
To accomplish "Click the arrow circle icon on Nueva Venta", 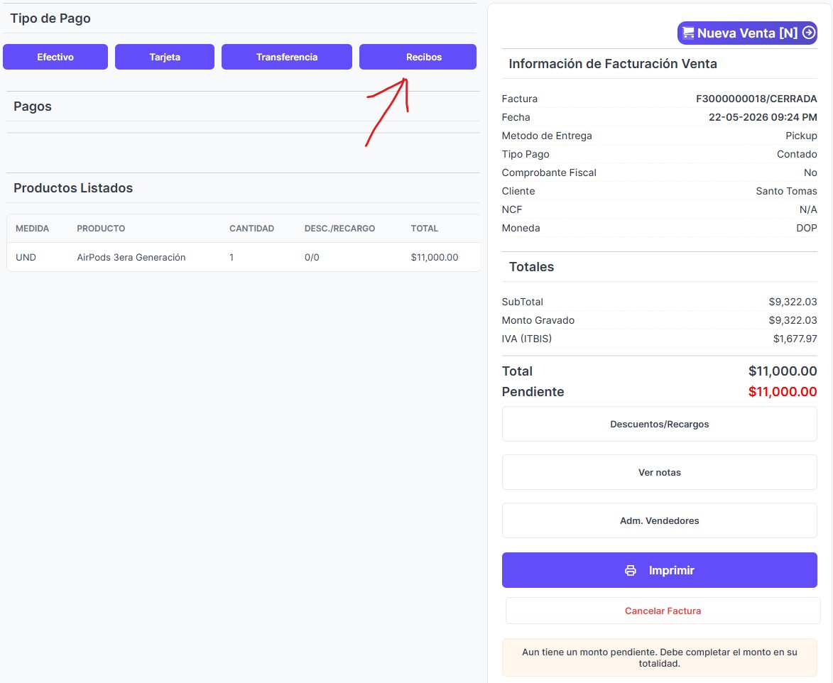I will point(809,33).
